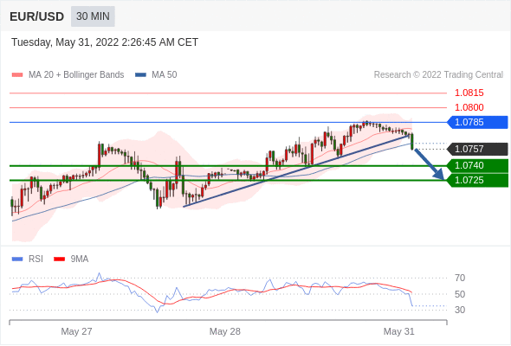Click the red 1.0815 resistance label
Viewport: 511px width, 346px height.
click(x=469, y=93)
